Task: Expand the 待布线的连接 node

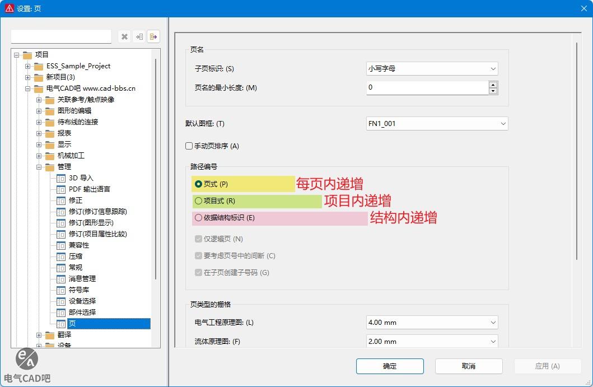Action: (39, 122)
